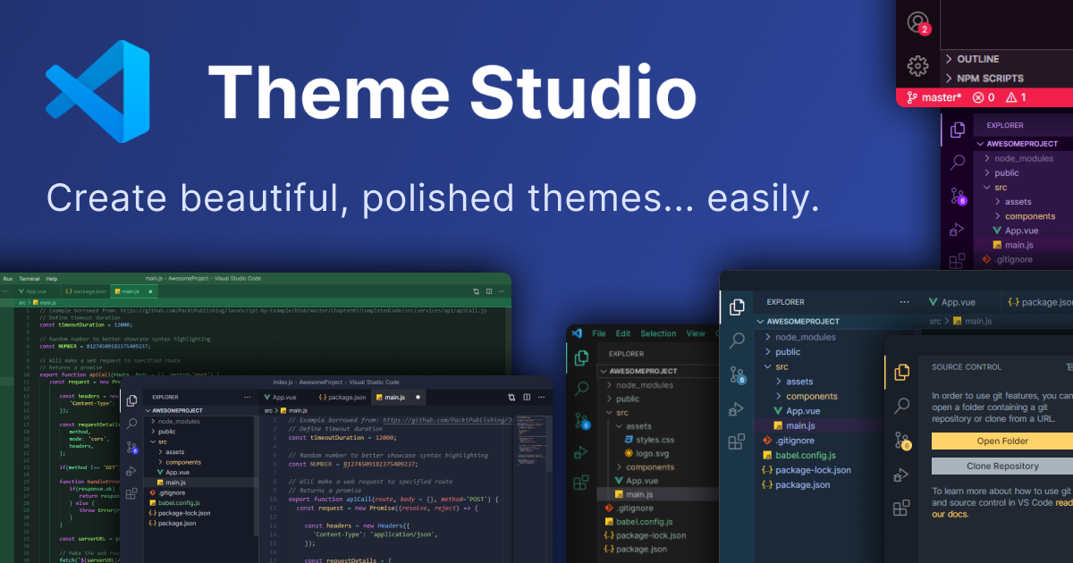
Task: Select Search icon in the purple theme sidebar
Action: coord(958,162)
